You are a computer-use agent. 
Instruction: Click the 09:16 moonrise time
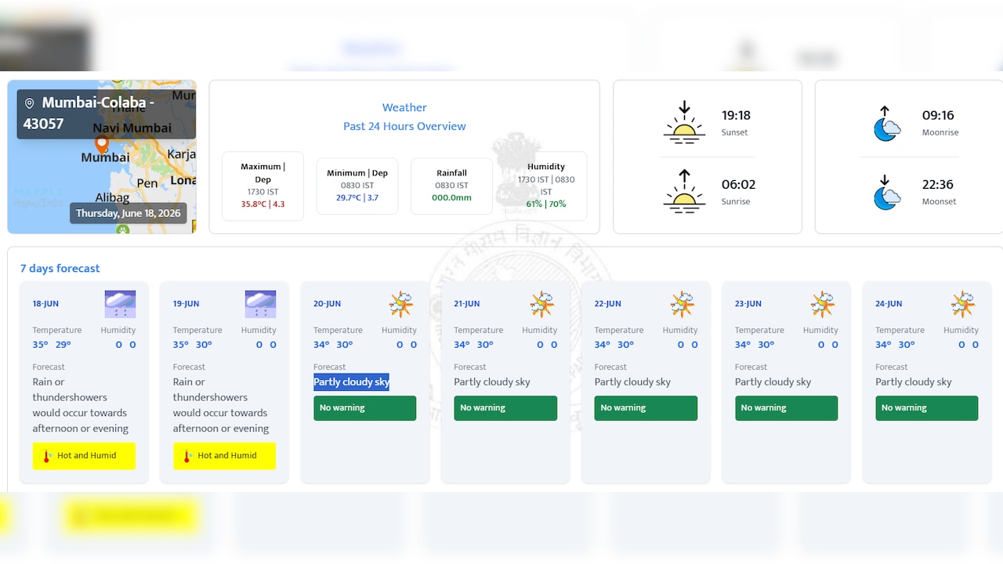pos(938,115)
